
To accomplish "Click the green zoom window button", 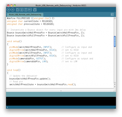I will [15, 6].
